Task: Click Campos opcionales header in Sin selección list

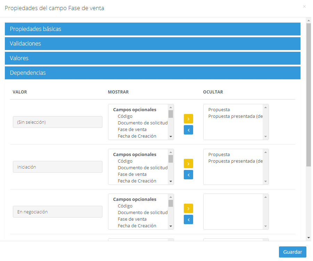Action: (x=134, y=109)
